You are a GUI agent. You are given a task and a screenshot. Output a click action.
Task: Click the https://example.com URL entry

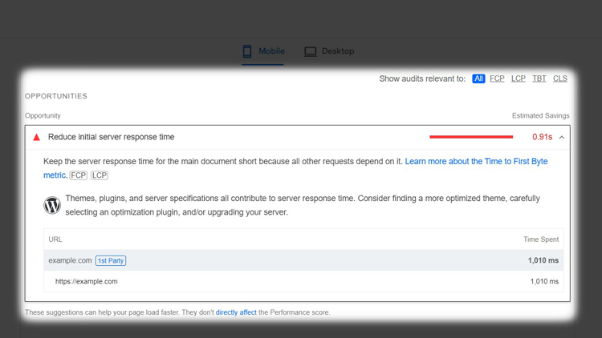pos(87,282)
